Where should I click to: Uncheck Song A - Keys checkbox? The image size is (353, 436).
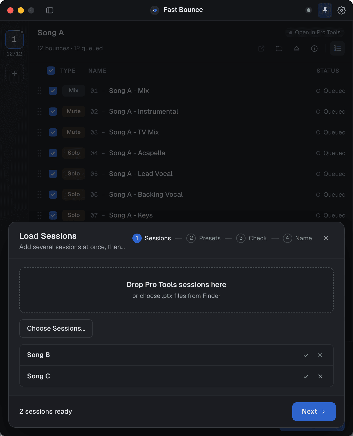(x=53, y=215)
